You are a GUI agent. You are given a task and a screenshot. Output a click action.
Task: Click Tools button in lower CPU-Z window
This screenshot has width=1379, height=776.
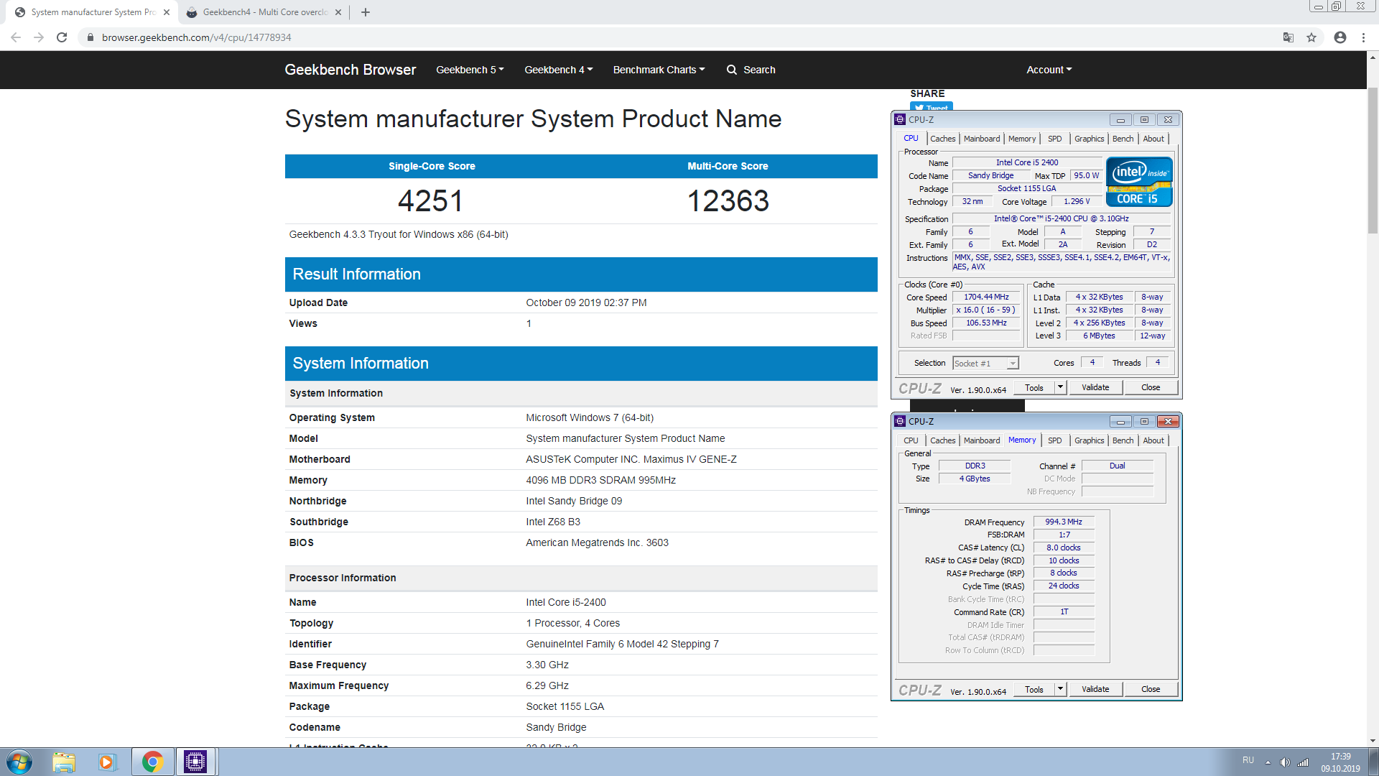pos(1034,690)
